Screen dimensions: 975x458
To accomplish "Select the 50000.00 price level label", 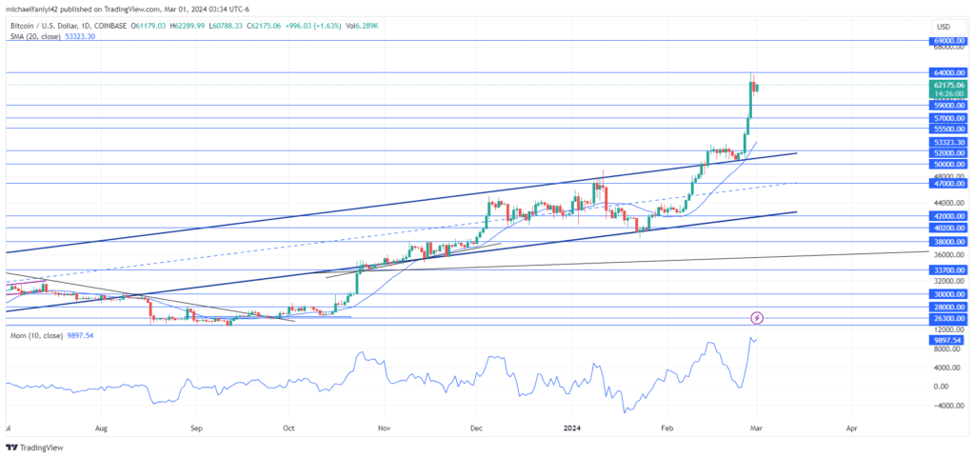I will 949,165.
